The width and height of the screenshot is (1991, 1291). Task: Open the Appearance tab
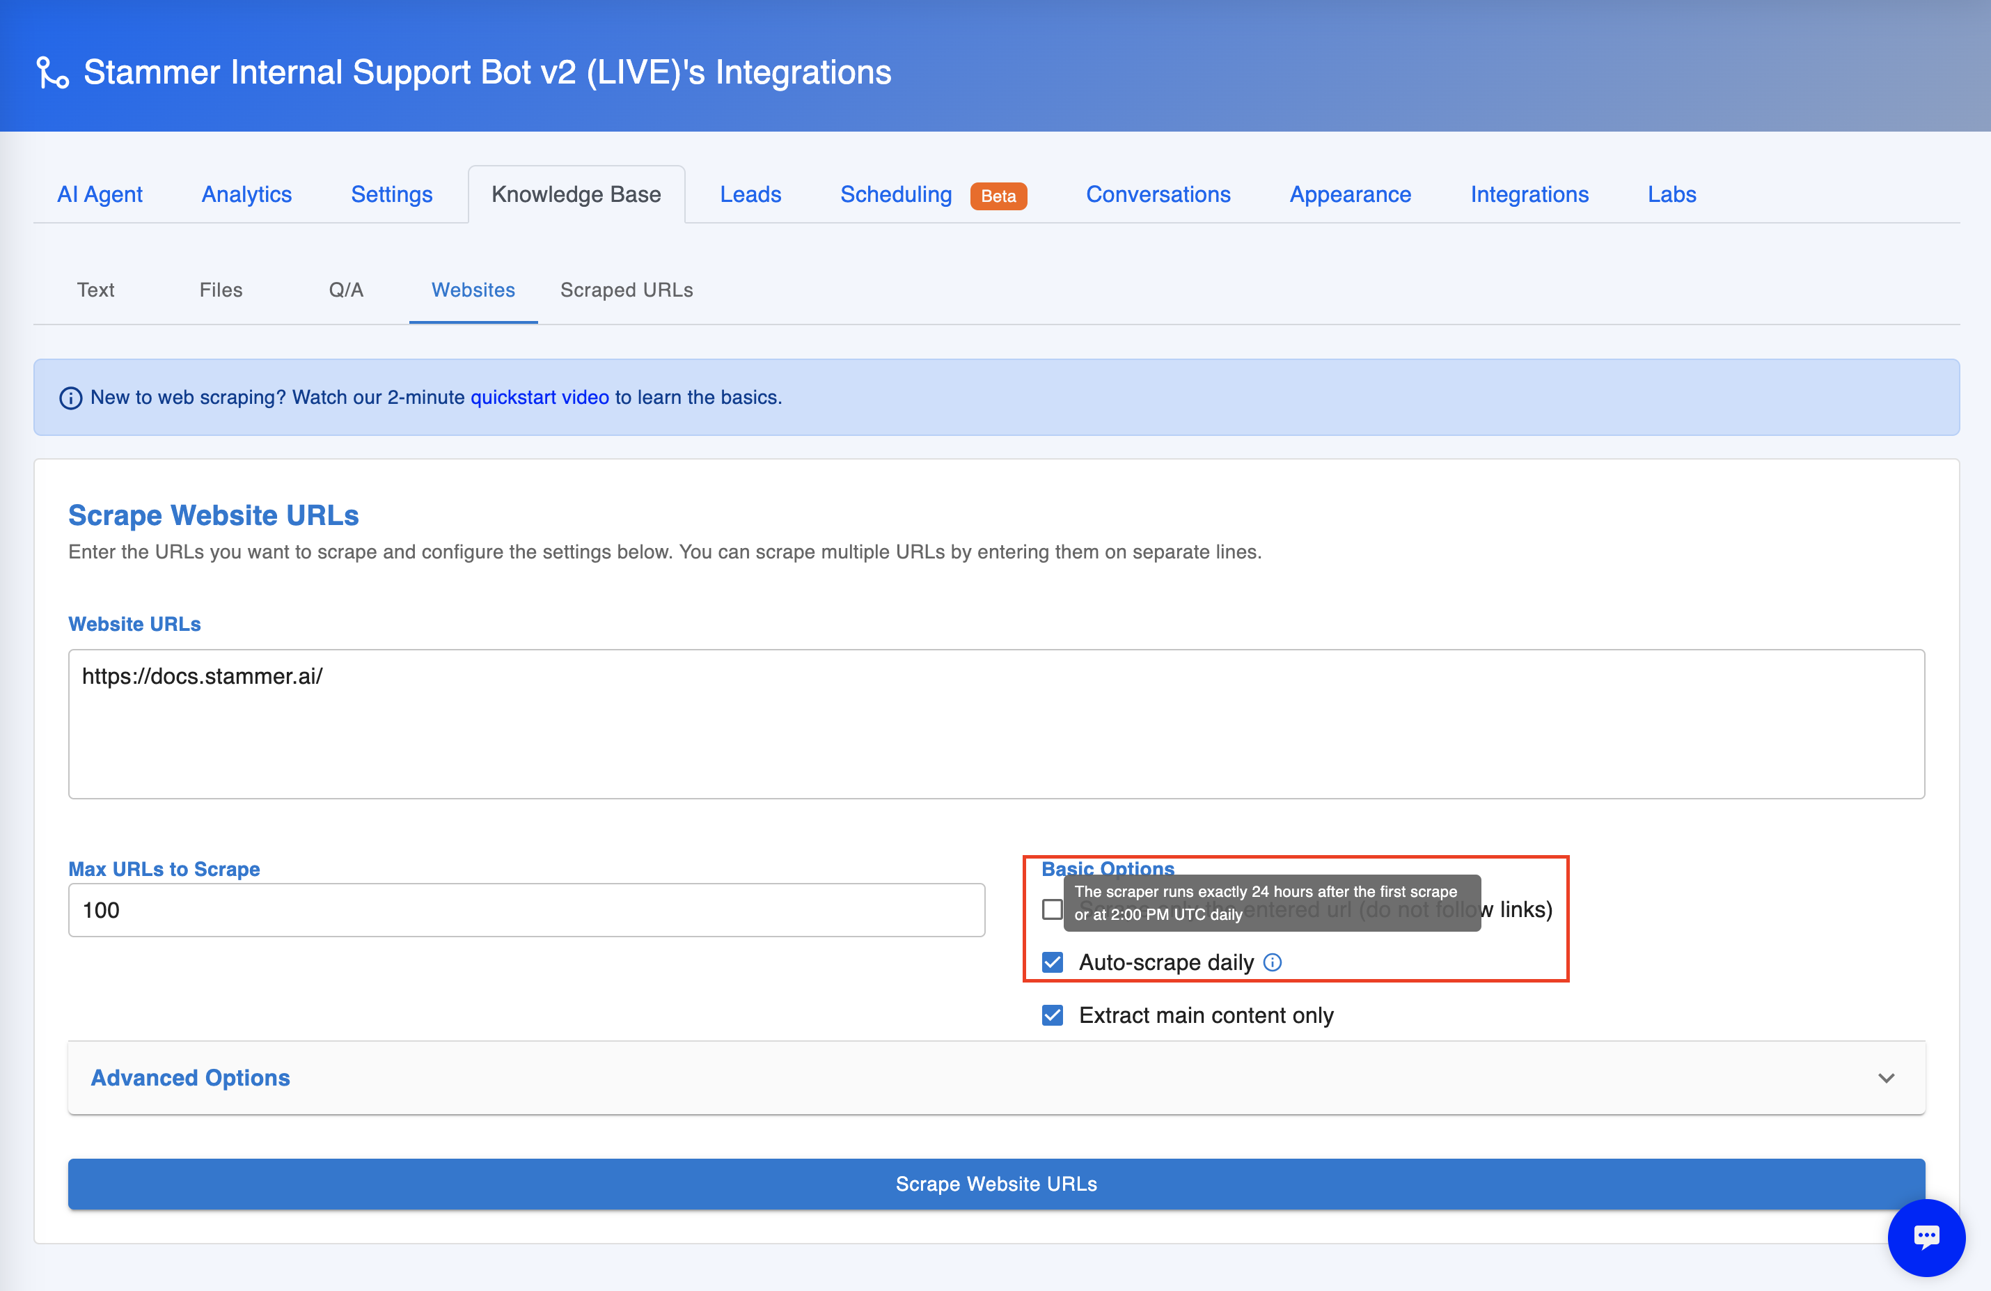point(1351,194)
